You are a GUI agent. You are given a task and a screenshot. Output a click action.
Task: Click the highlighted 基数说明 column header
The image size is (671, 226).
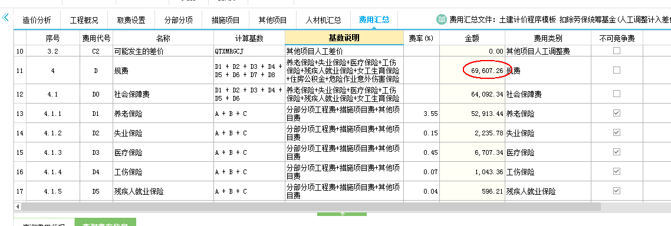[x=344, y=38]
